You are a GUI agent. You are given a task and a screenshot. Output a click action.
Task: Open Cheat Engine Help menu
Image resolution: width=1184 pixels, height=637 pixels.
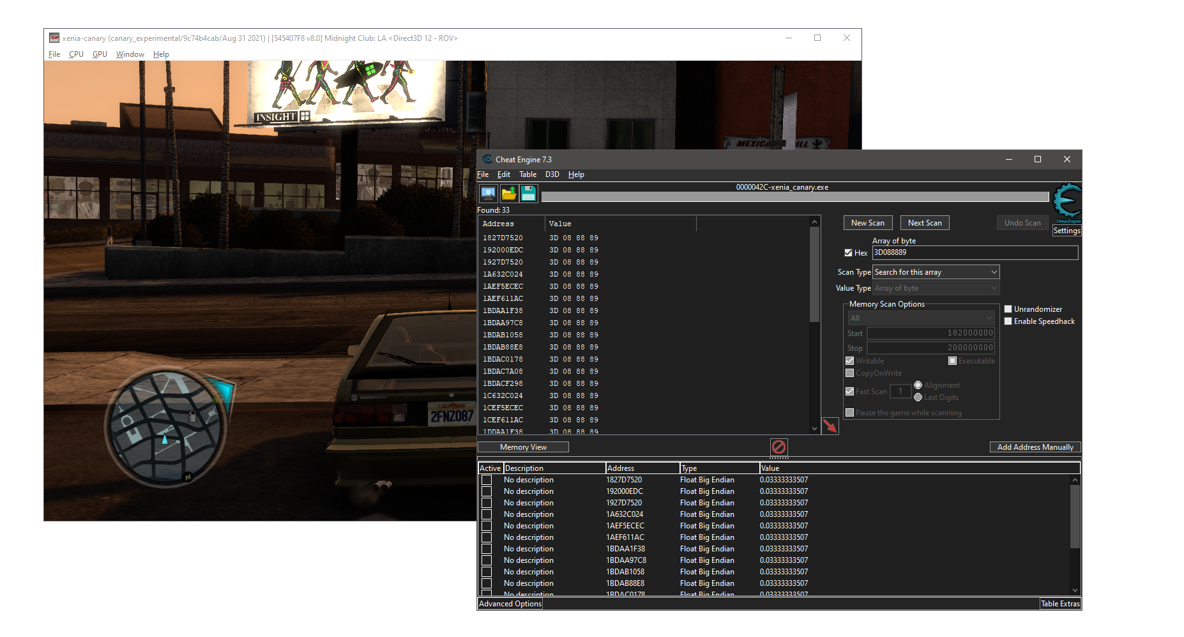coord(576,174)
